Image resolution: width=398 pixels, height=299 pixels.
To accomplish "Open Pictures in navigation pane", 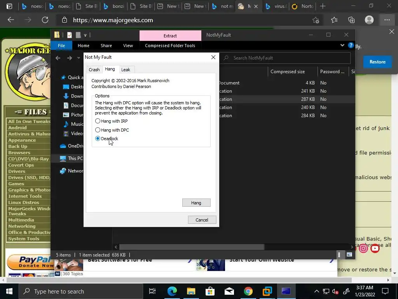I will [x=73, y=115].
